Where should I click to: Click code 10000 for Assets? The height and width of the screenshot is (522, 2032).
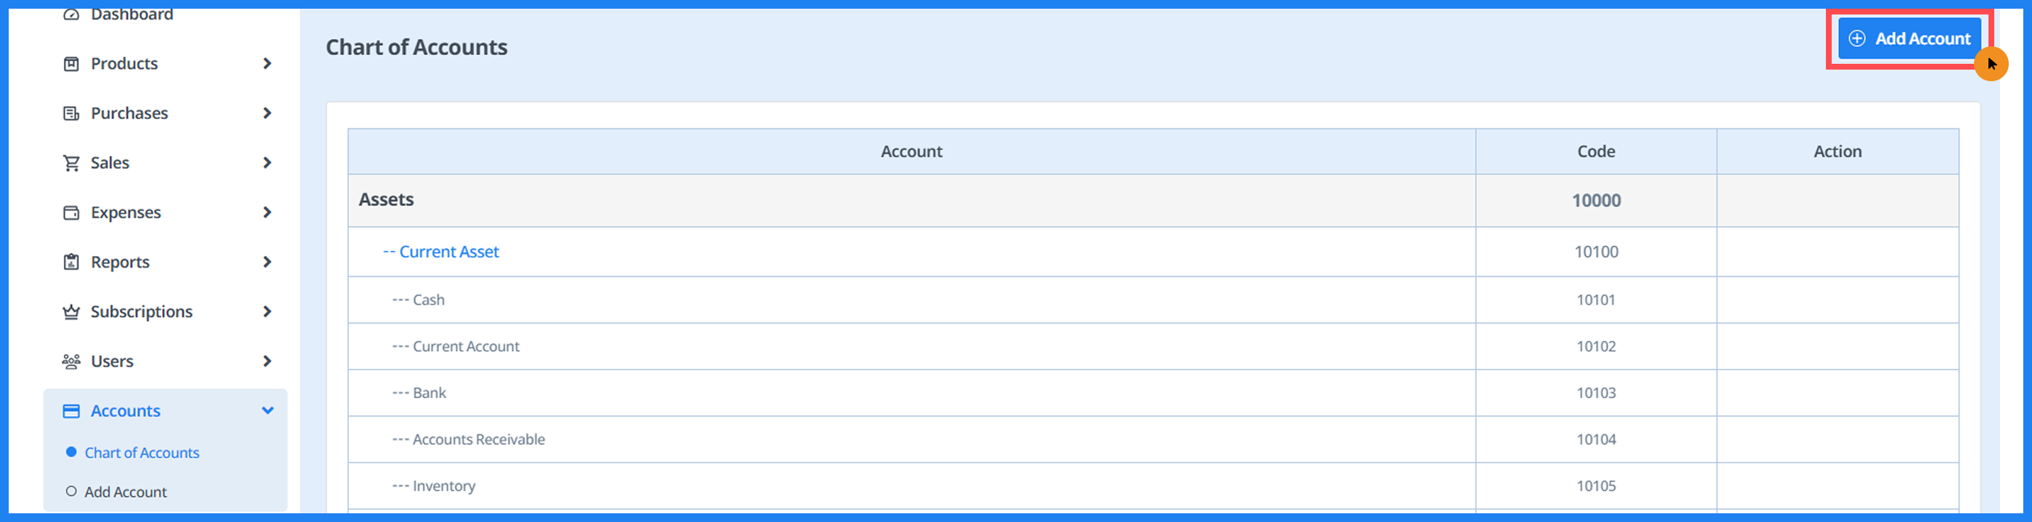(x=1596, y=201)
